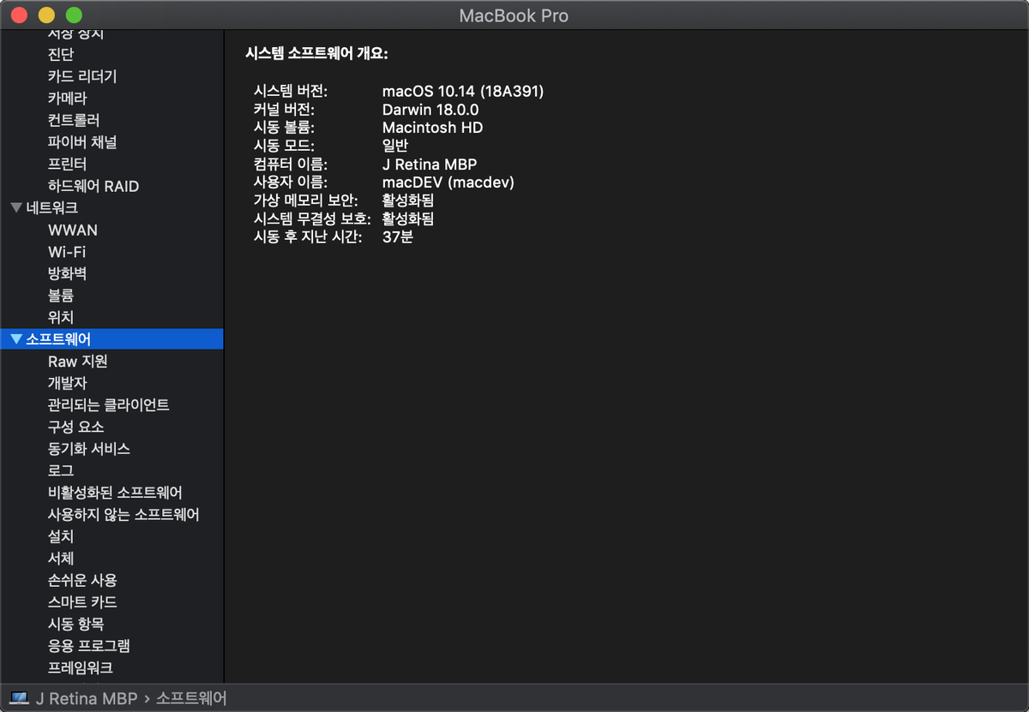1029x712 pixels.
Task: Select 컨트롤러 in the sidebar
Action: point(74,120)
